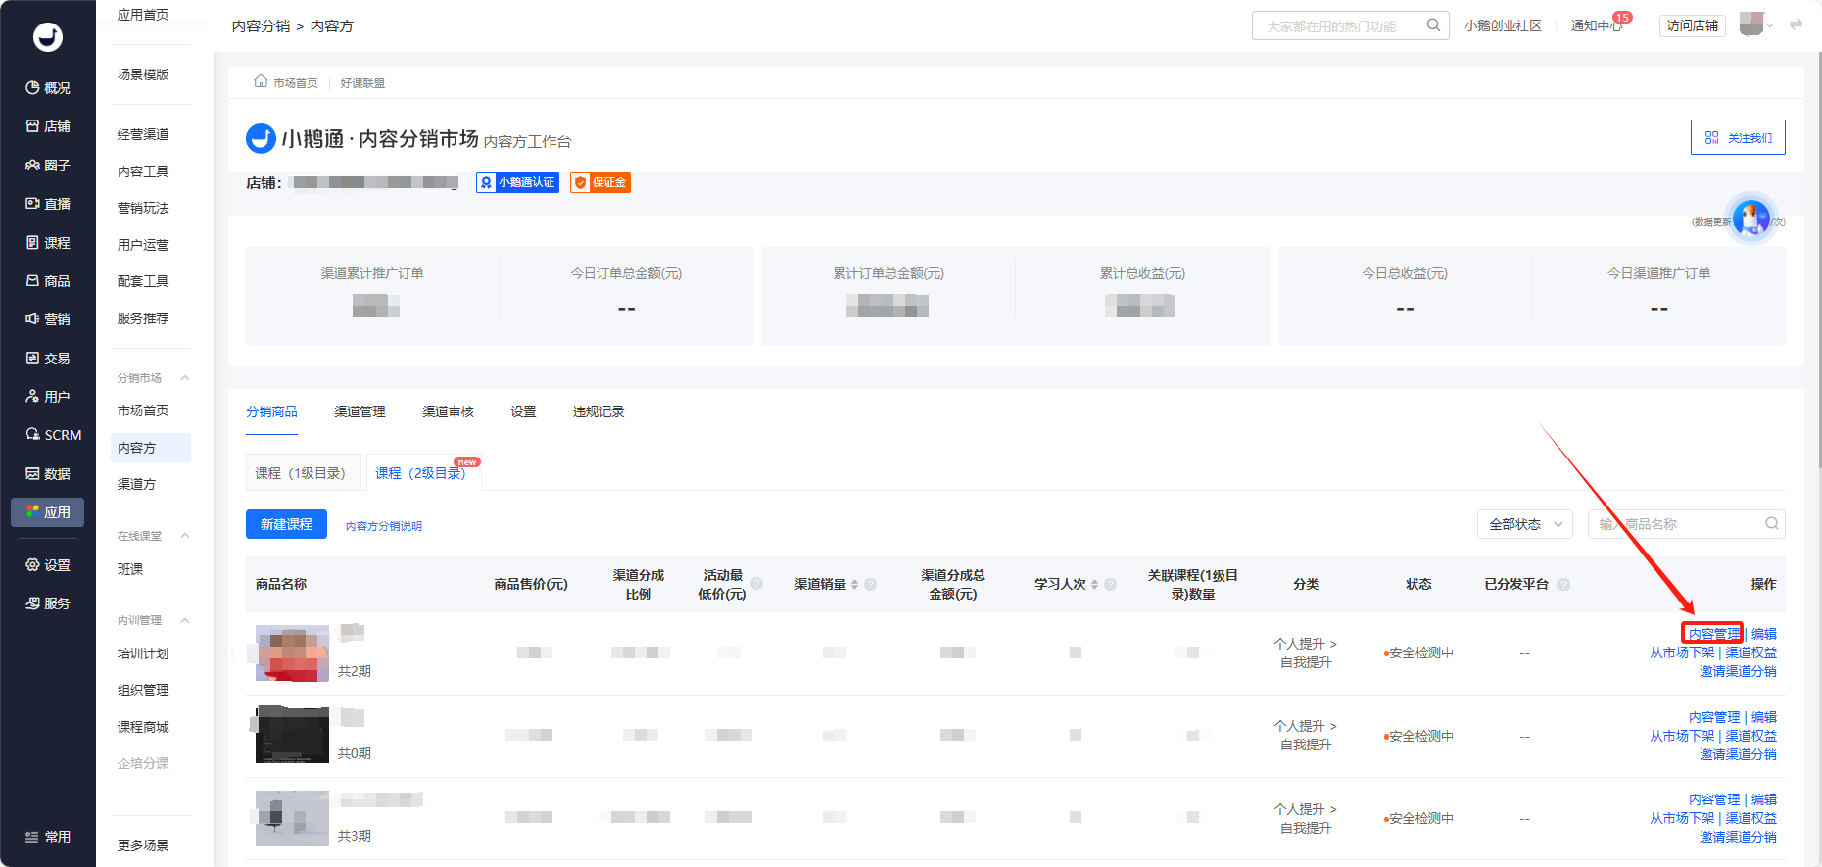The width and height of the screenshot is (1822, 867).
Task: Select the 直播 live icon in sidebar
Action: click(32, 204)
